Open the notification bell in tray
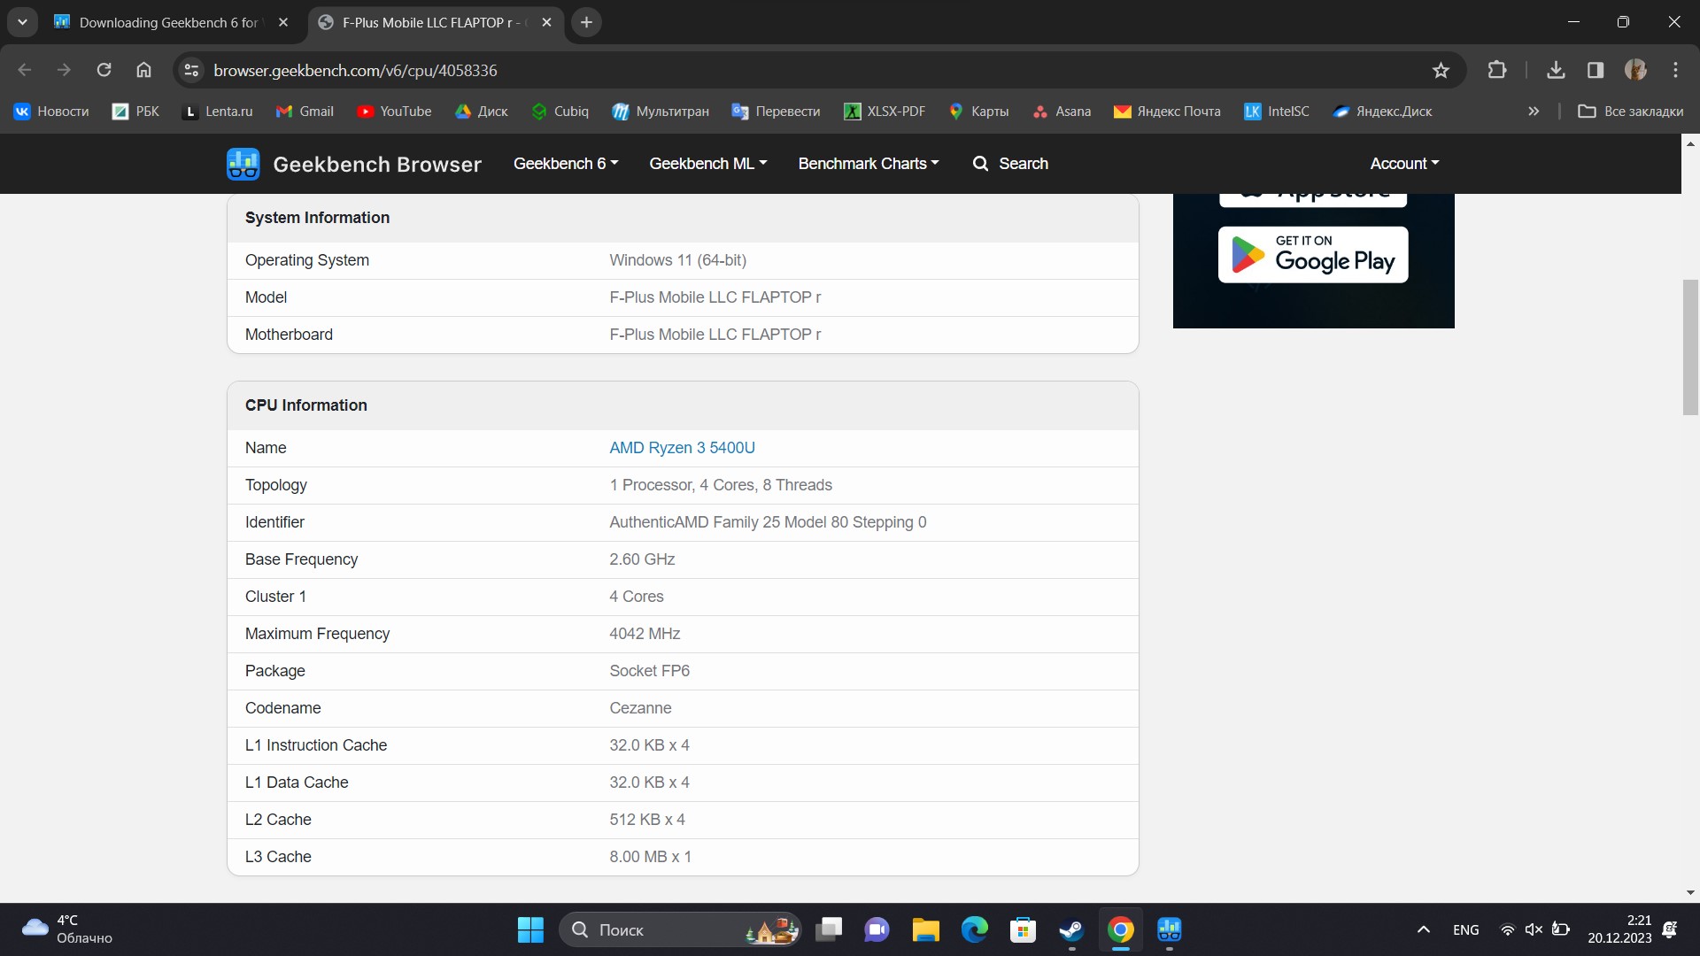The width and height of the screenshot is (1700, 956). pos(1670,929)
